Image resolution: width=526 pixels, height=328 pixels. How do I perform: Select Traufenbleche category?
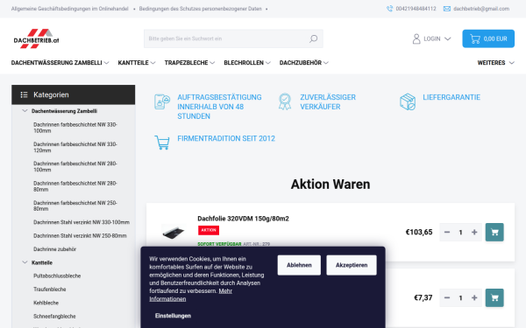(50, 290)
